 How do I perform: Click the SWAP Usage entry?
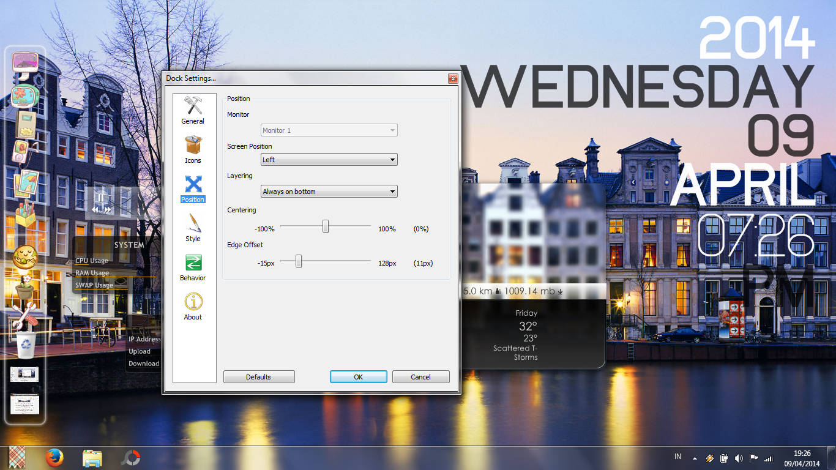click(x=94, y=285)
